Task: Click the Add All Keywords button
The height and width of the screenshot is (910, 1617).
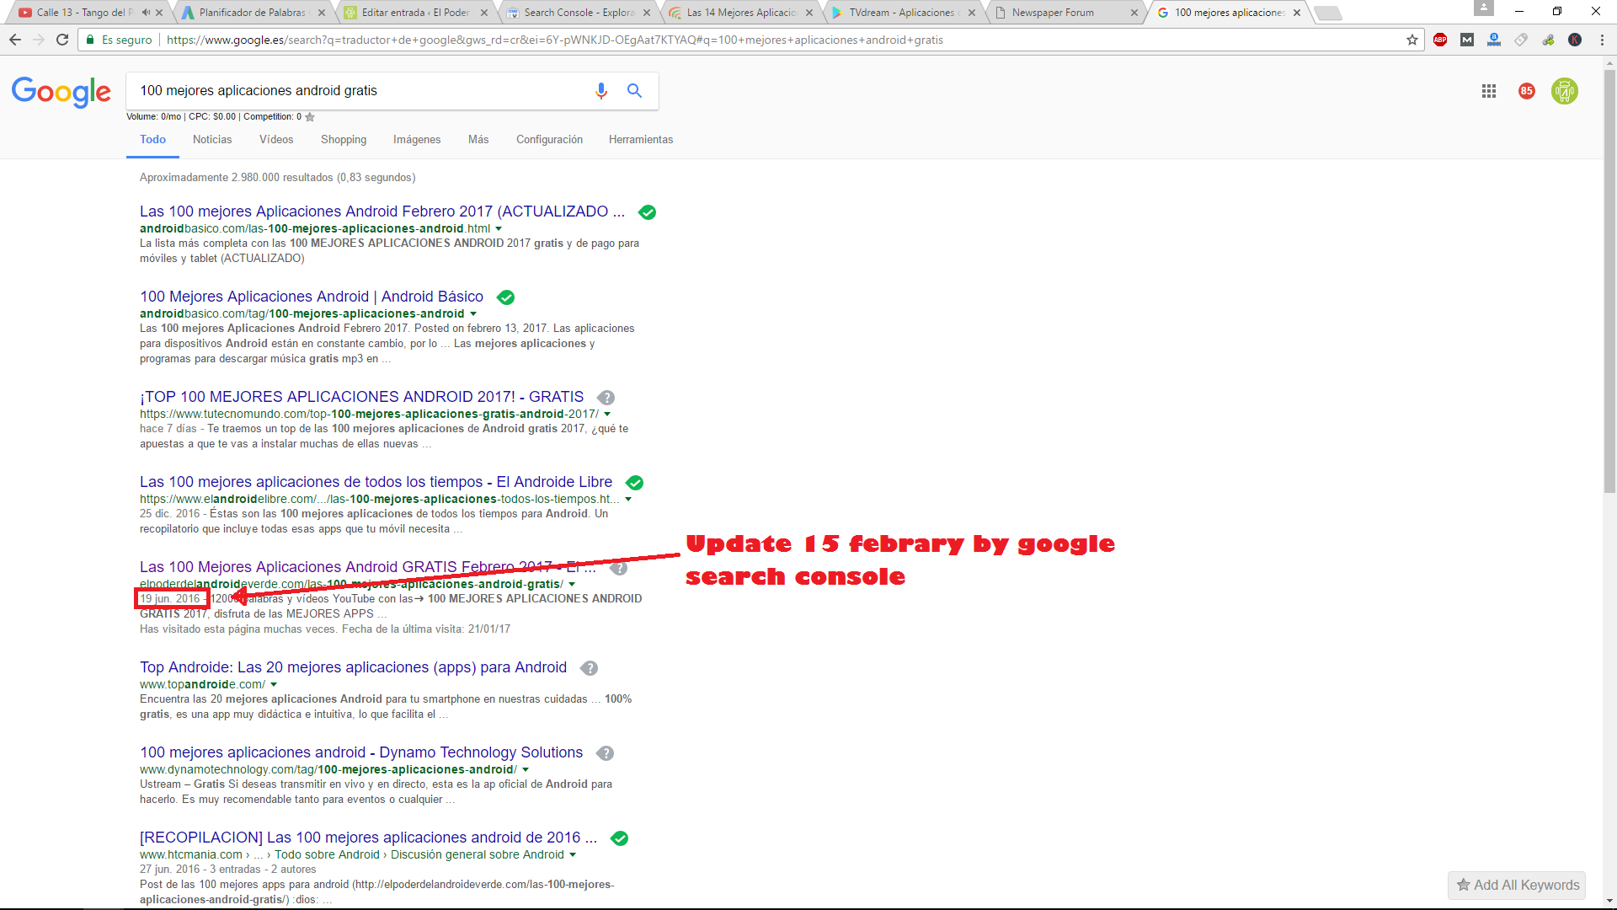Action: point(1517,885)
